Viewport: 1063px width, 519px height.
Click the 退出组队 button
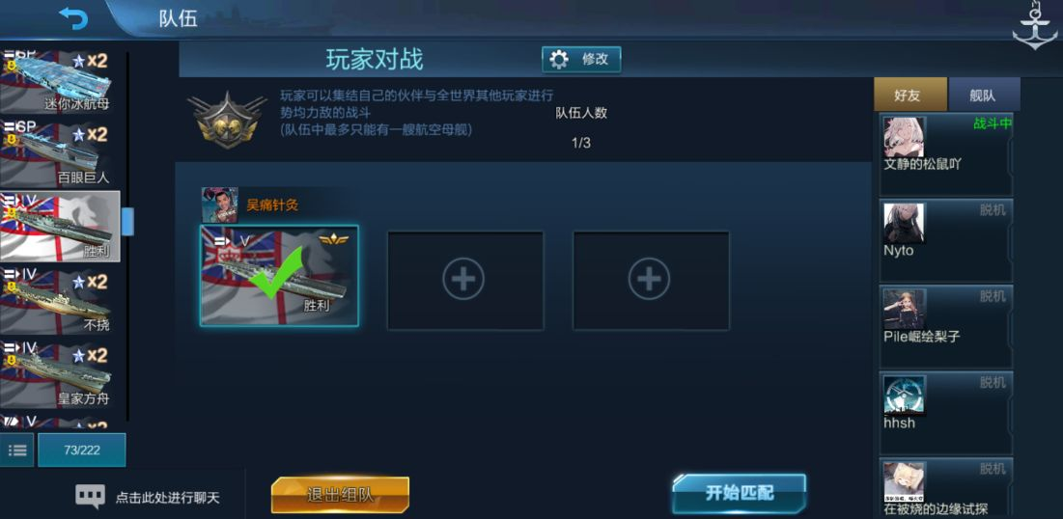coord(340,495)
